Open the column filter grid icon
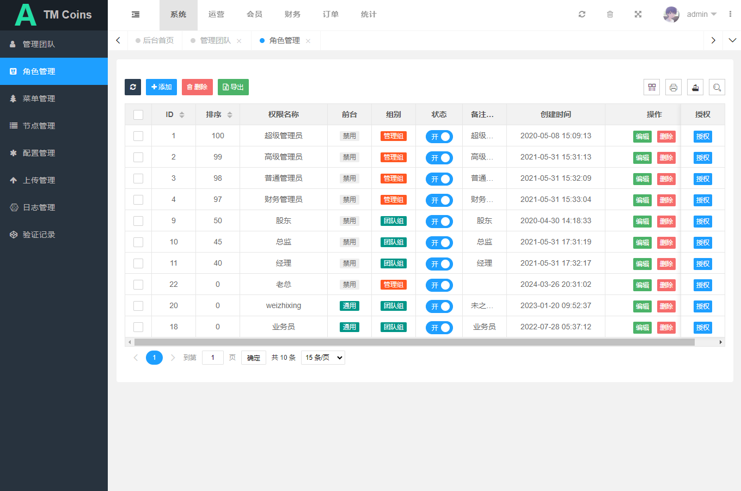Viewport: 741px width, 491px height. click(x=652, y=87)
